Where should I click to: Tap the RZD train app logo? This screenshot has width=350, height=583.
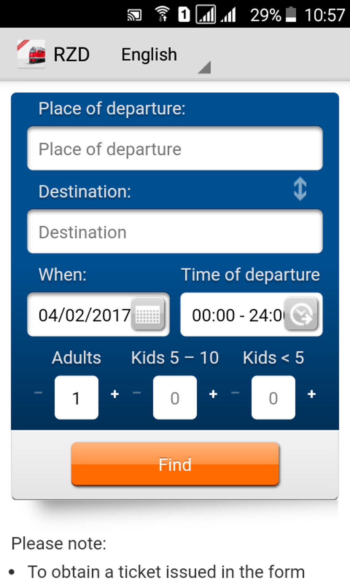[32, 54]
